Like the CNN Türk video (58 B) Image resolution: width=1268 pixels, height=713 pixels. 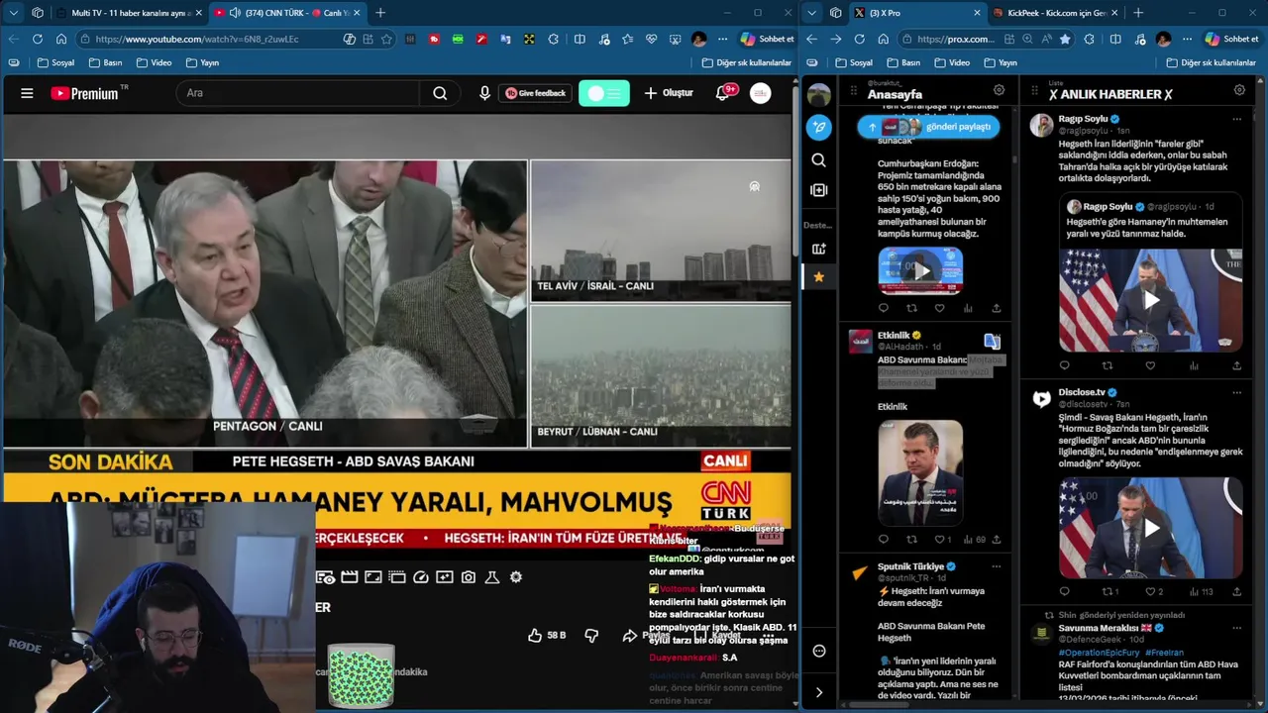[x=547, y=635]
